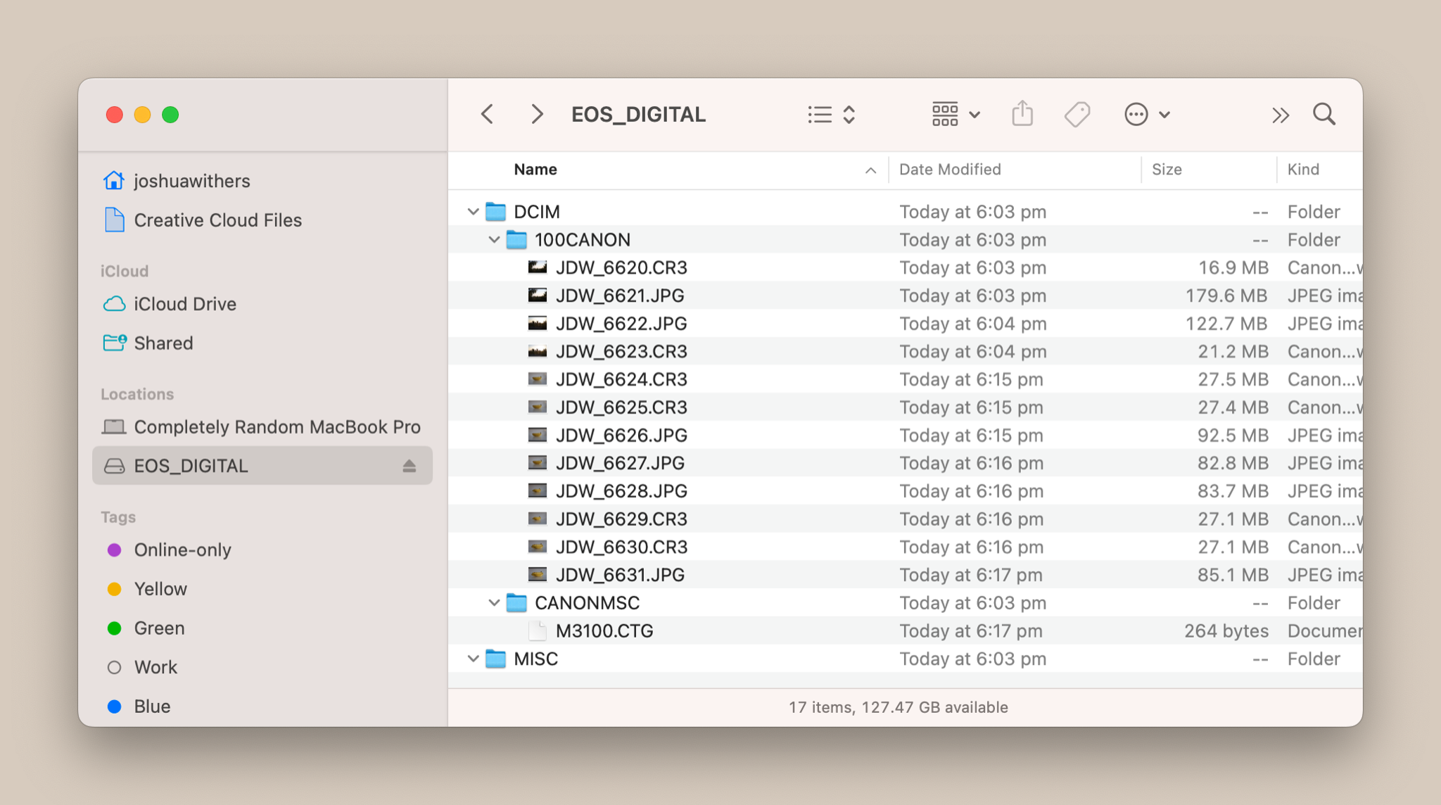Collapse the 100CANON folder
Viewport: 1441px width, 805px height.
click(x=494, y=240)
